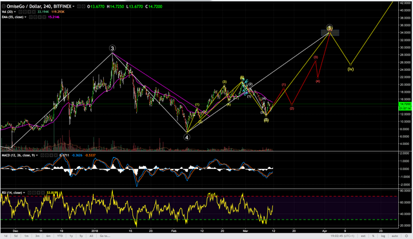Open the Vol (20) format settings icon
Screen dimensions: 413x239
tap(25, 12)
